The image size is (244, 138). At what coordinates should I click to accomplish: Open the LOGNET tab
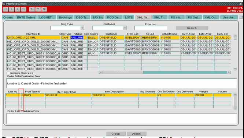tap(47, 18)
